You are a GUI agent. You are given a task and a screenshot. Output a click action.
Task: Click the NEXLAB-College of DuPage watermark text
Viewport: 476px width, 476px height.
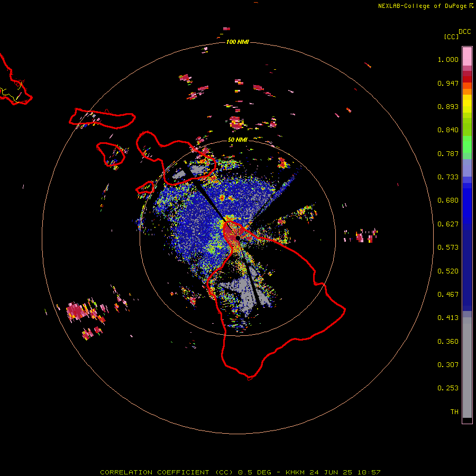425,6
